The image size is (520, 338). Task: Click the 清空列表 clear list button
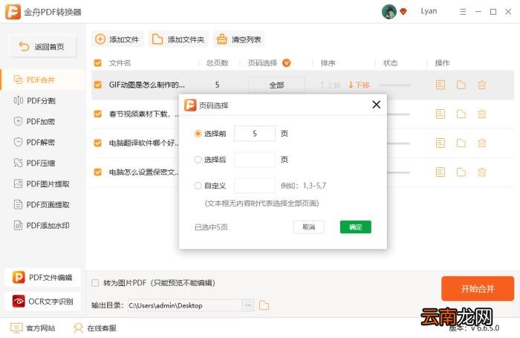pos(238,39)
